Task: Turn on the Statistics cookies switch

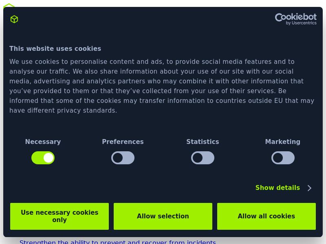Action: click(x=203, y=158)
